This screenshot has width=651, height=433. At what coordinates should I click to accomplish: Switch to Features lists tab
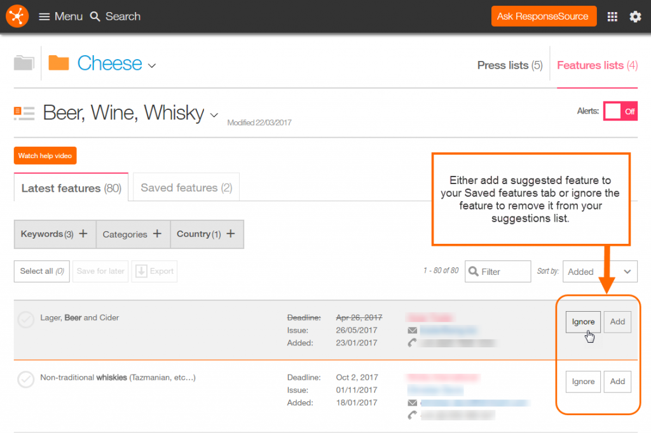click(597, 65)
